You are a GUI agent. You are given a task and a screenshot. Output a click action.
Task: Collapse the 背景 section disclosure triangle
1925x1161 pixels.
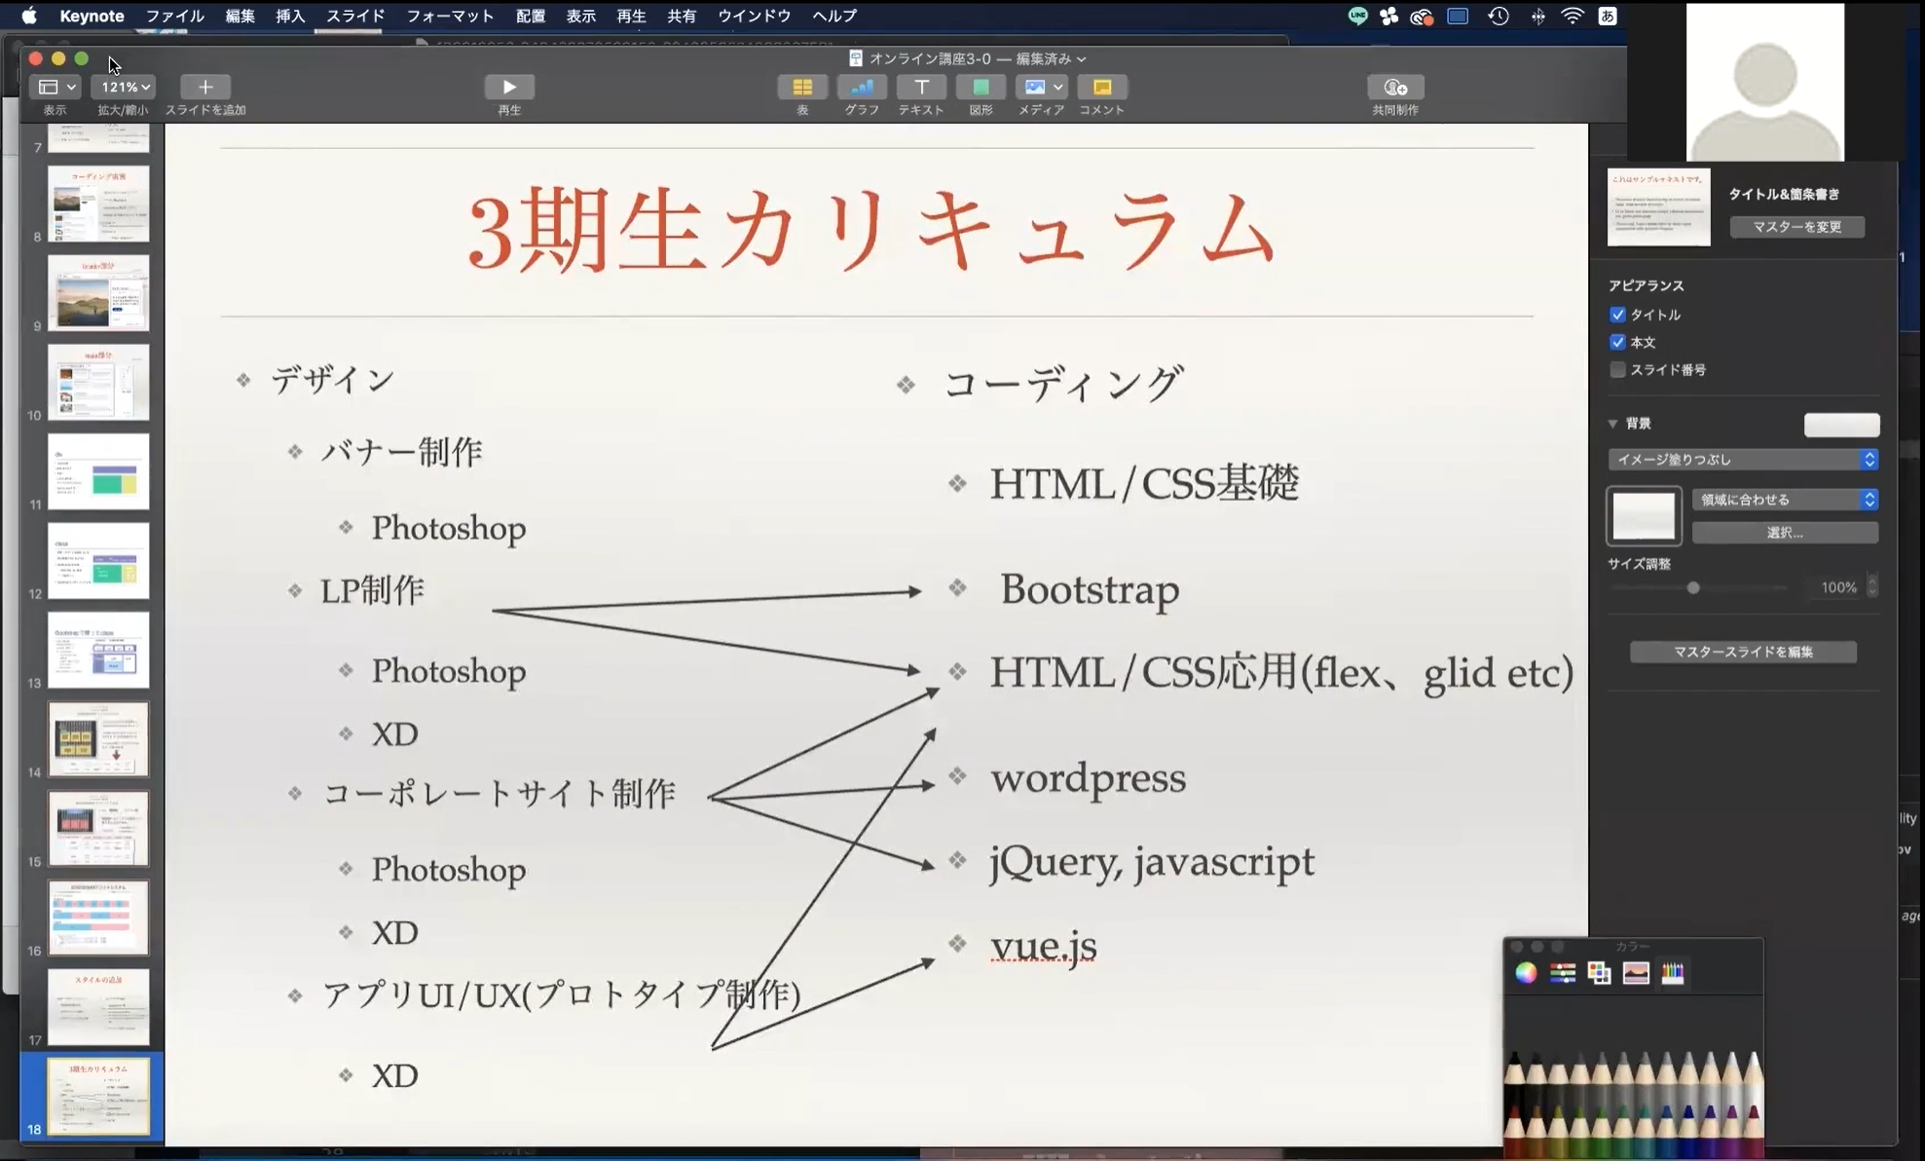click(x=1612, y=424)
